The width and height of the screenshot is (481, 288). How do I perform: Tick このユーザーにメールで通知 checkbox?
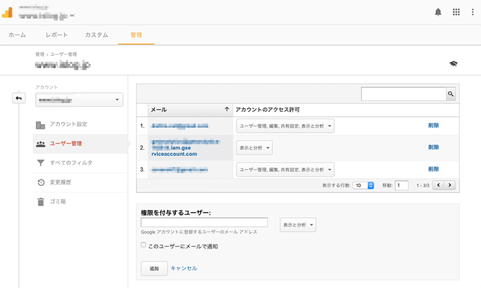[143, 244]
